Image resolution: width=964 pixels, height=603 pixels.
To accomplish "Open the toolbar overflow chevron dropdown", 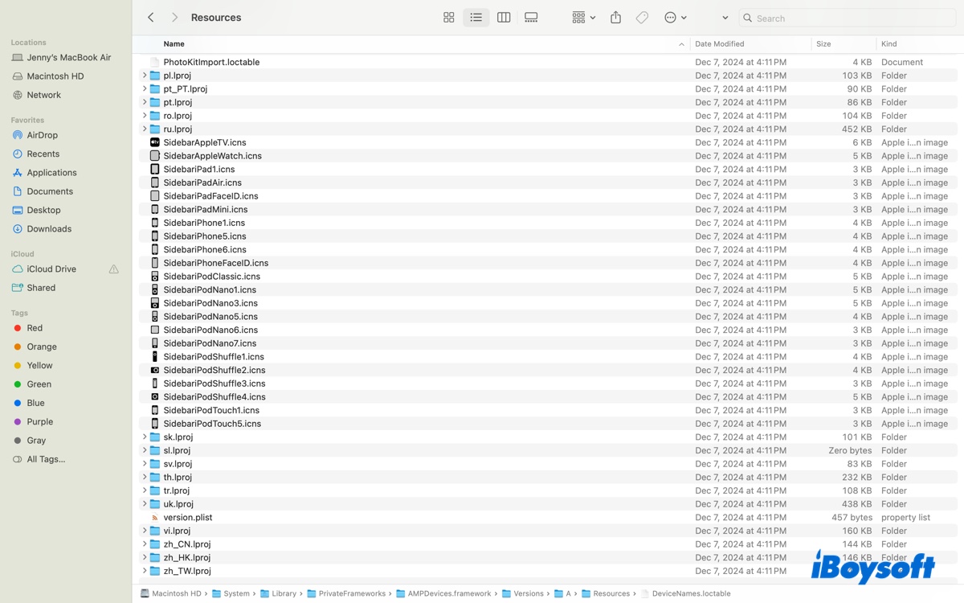I will tap(725, 18).
